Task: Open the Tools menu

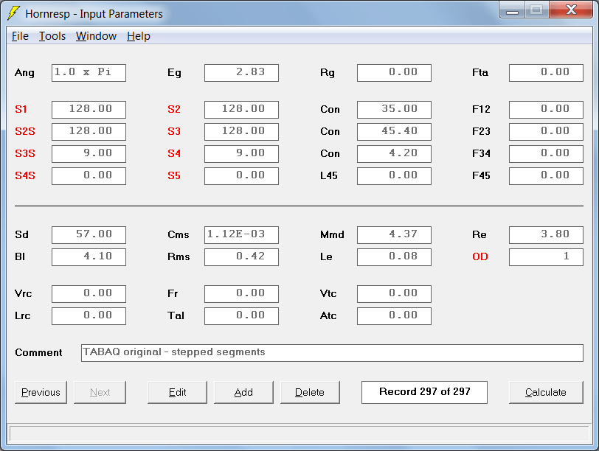Action: (52, 36)
